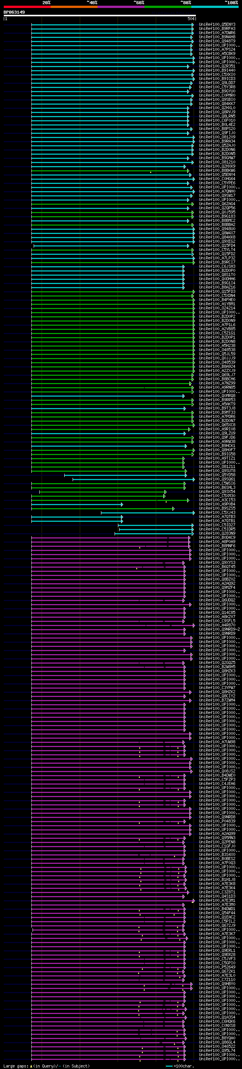Click the UniRef100_Q8RVJ9 label

pyautogui.click(x=217, y=112)
